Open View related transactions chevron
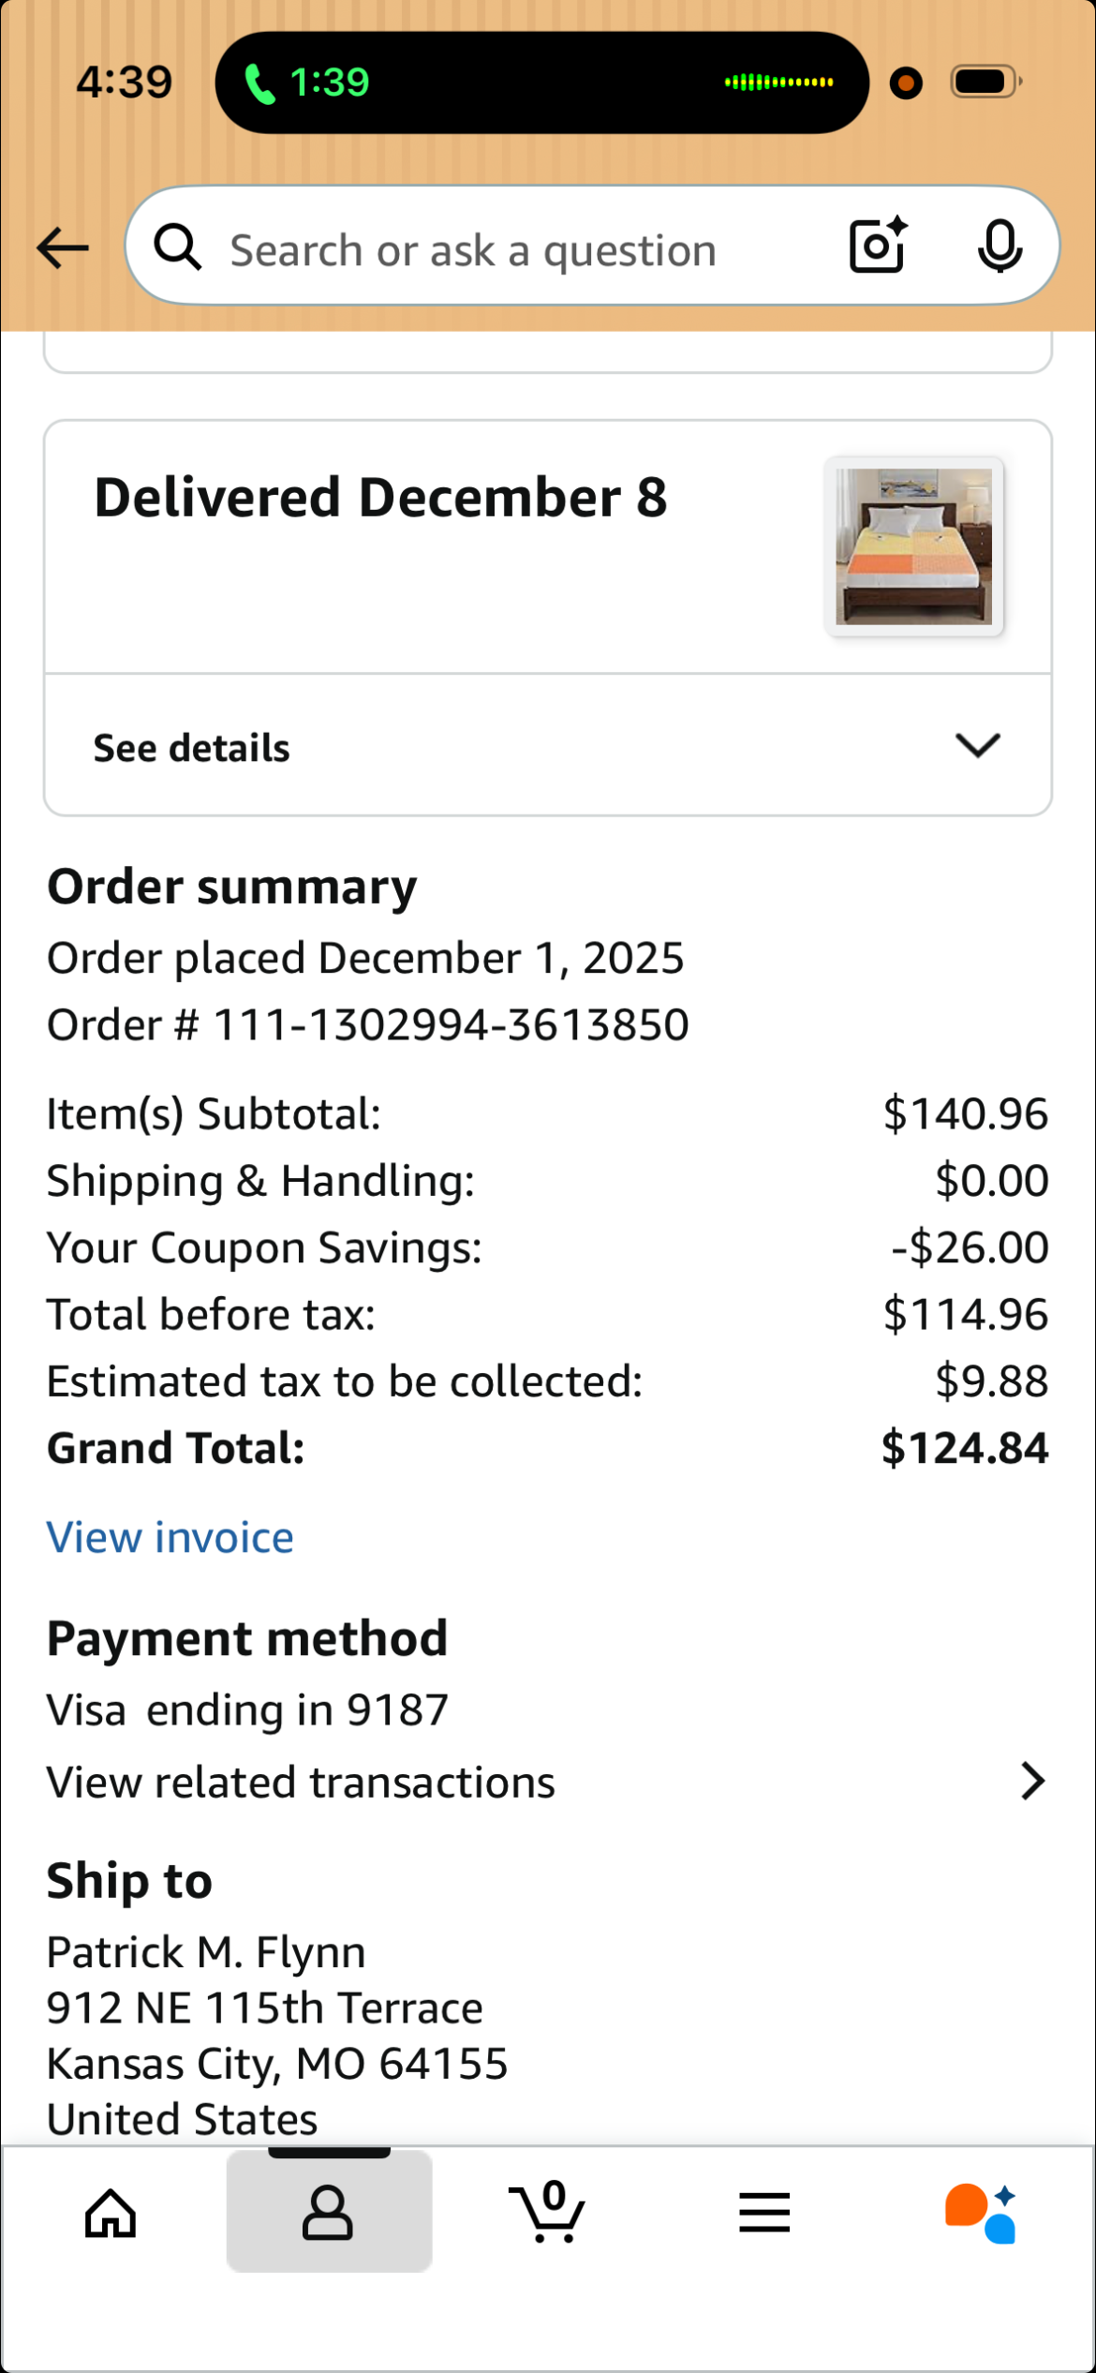The width and height of the screenshot is (1096, 2373). tap(1032, 1782)
